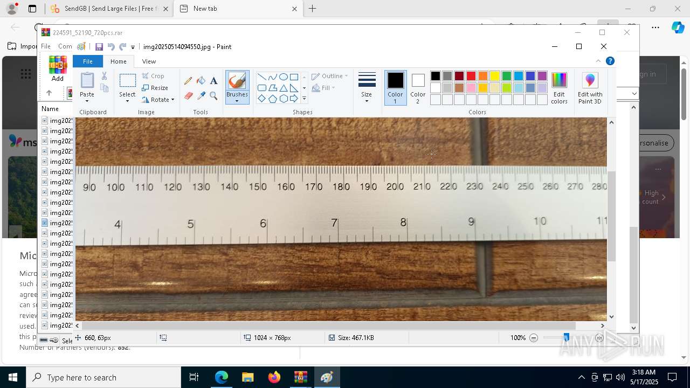Choose the Oval shape
The image size is (690, 388).
click(283, 77)
